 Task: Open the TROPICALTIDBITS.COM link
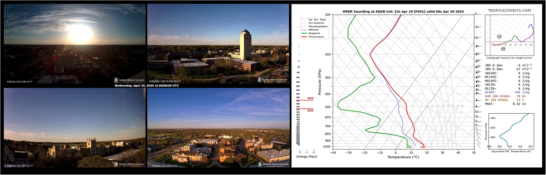point(510,11)
